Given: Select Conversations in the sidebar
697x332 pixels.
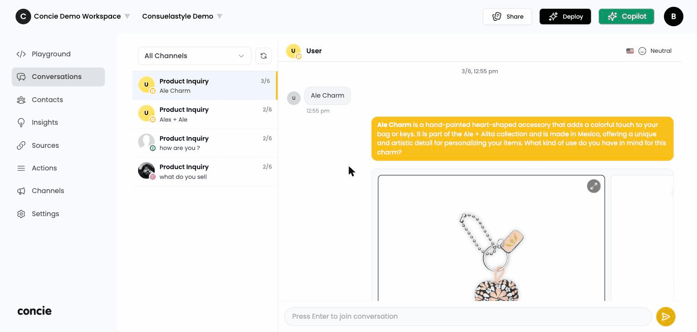Looking at the screenshot, I should (58, 77).
